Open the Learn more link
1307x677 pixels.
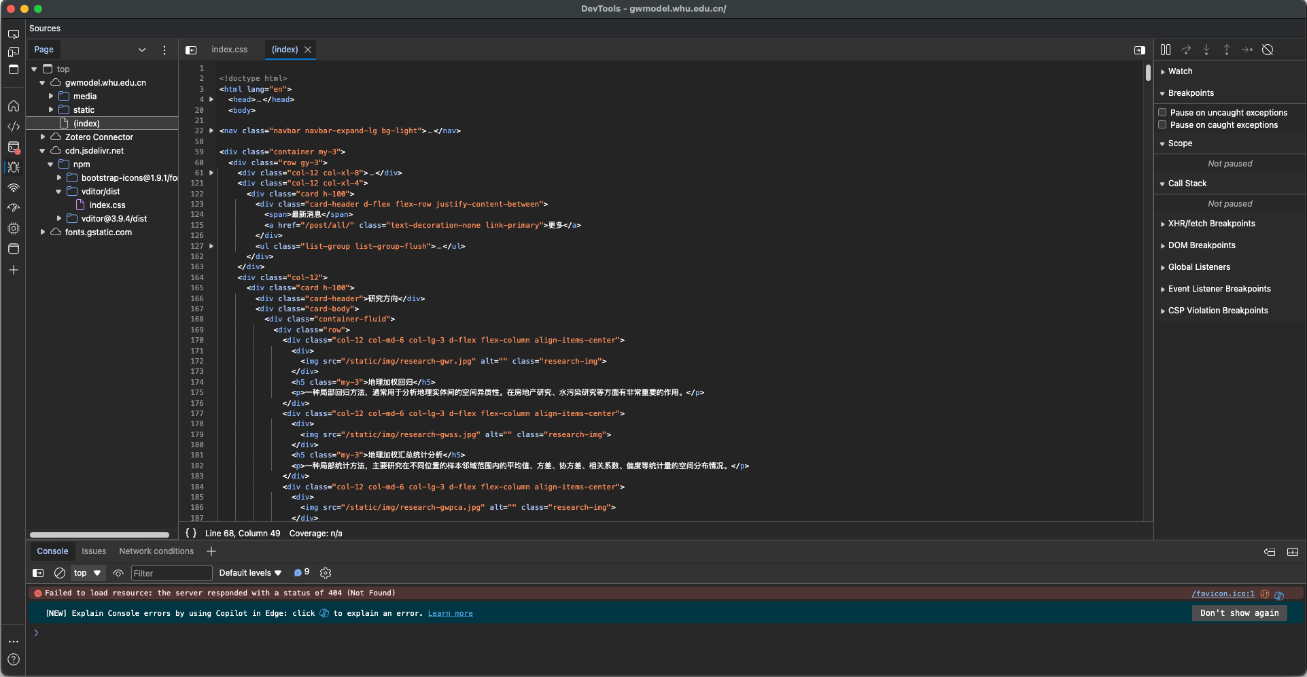click(450, 613)
